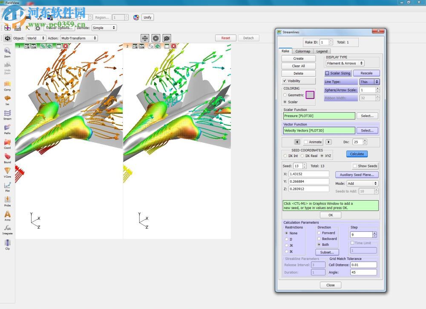Open the Boundary surface tool

tap(7, 159)
